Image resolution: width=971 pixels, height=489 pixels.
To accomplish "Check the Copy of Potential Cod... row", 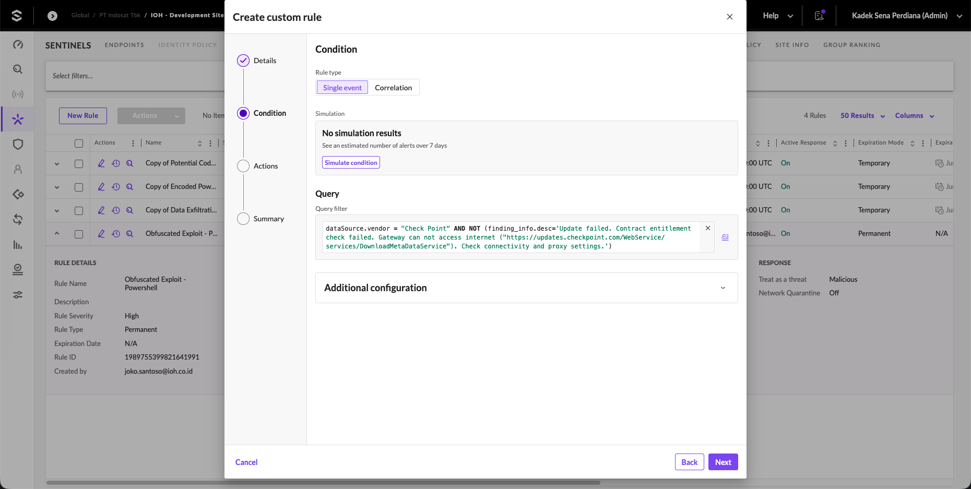I will (x=79, y=164).
